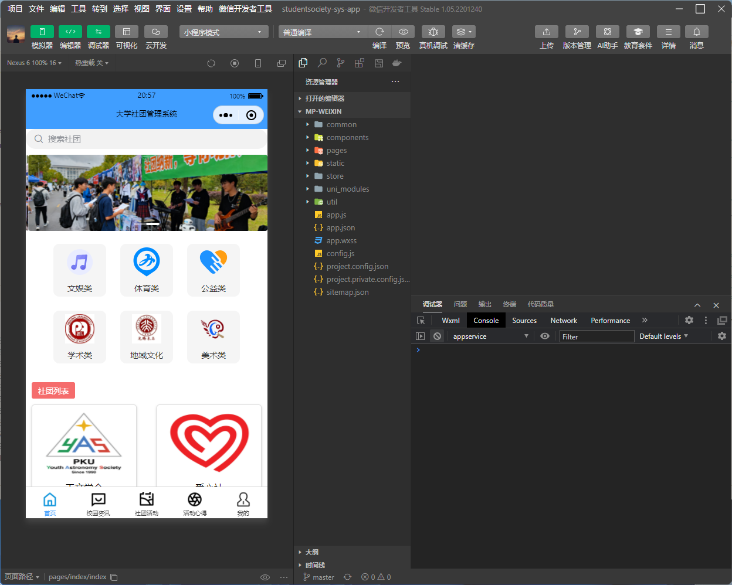The width and height of the screenshot is (732, 585).
Task: Open cloud development (云开发)
Action: coord(156,32)
